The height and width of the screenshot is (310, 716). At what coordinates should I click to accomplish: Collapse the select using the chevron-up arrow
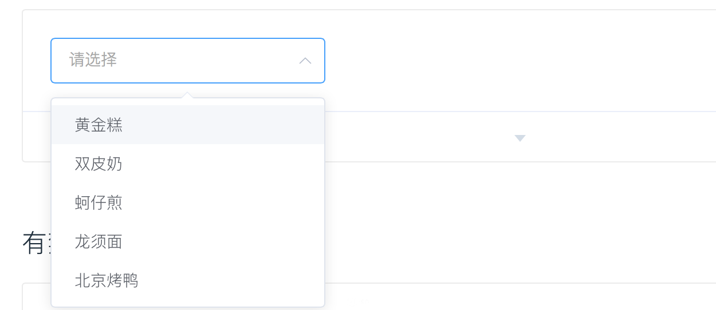click(x=305, y=61)
